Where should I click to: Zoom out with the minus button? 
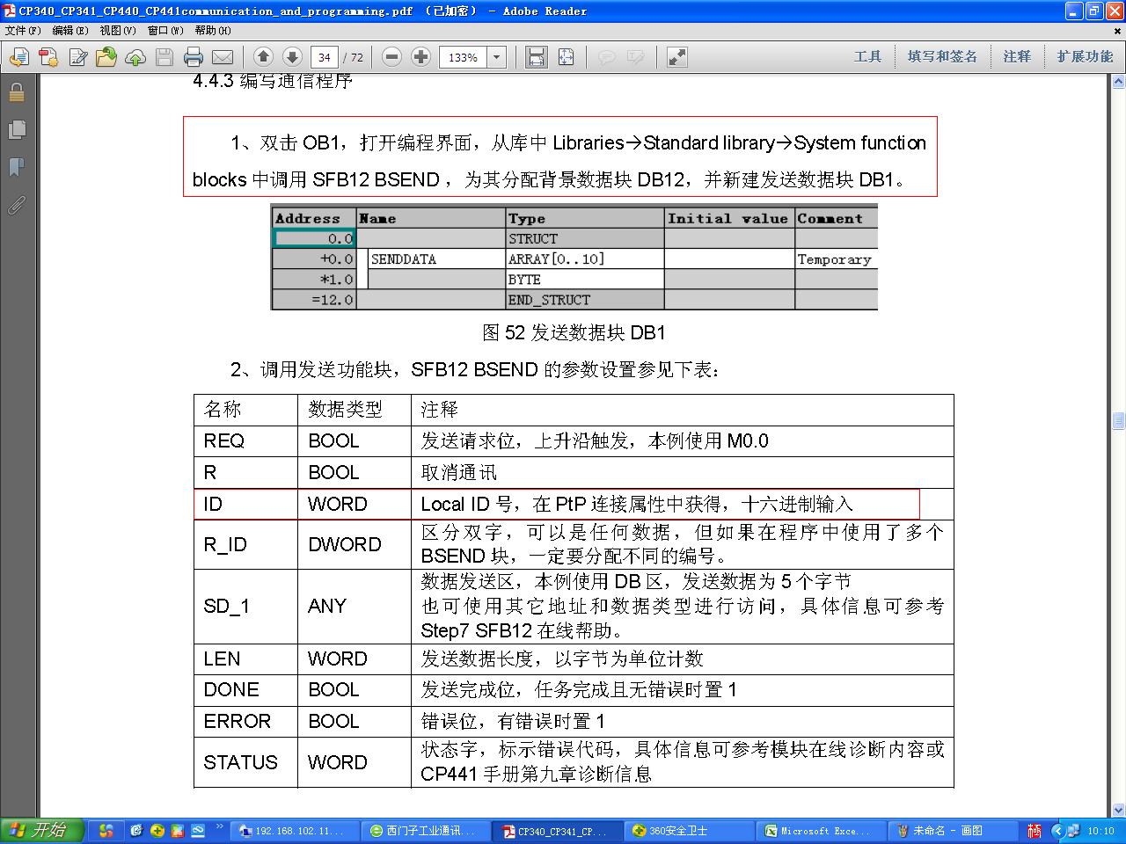[392, 57]
